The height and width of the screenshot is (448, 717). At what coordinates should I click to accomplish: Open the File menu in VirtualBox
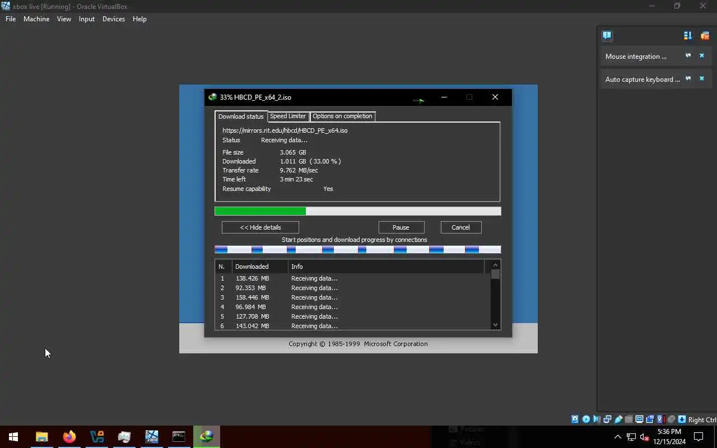tap(11, 19)
